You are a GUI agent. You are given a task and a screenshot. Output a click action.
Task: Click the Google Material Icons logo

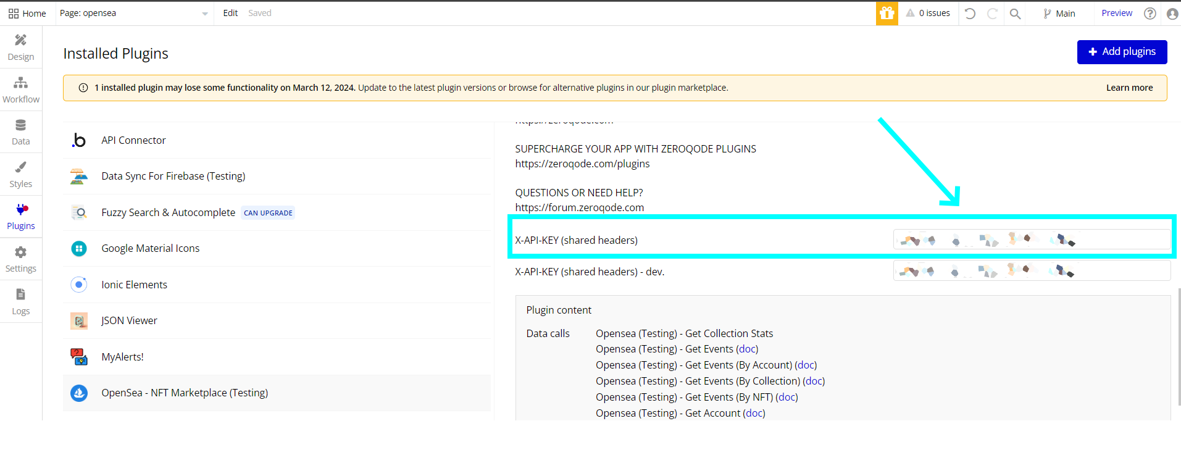pyautogui.click(x=79, y=248)
